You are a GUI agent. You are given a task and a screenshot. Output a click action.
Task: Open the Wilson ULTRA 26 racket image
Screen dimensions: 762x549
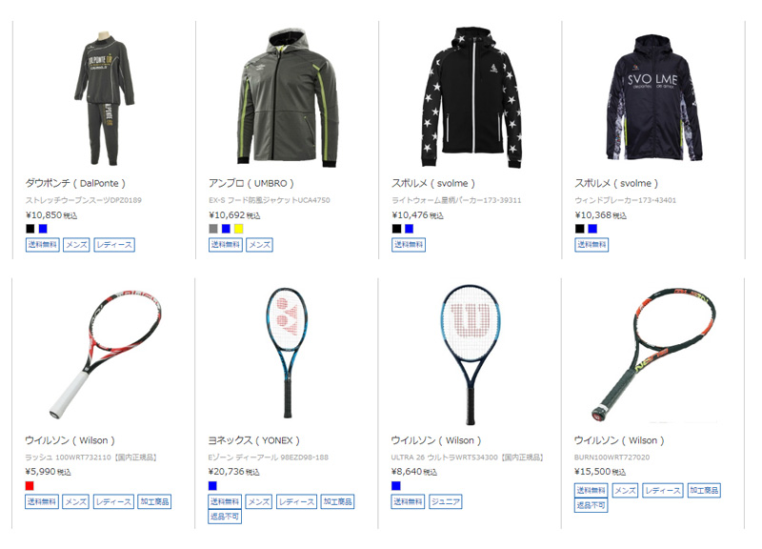tap(471, 354)
